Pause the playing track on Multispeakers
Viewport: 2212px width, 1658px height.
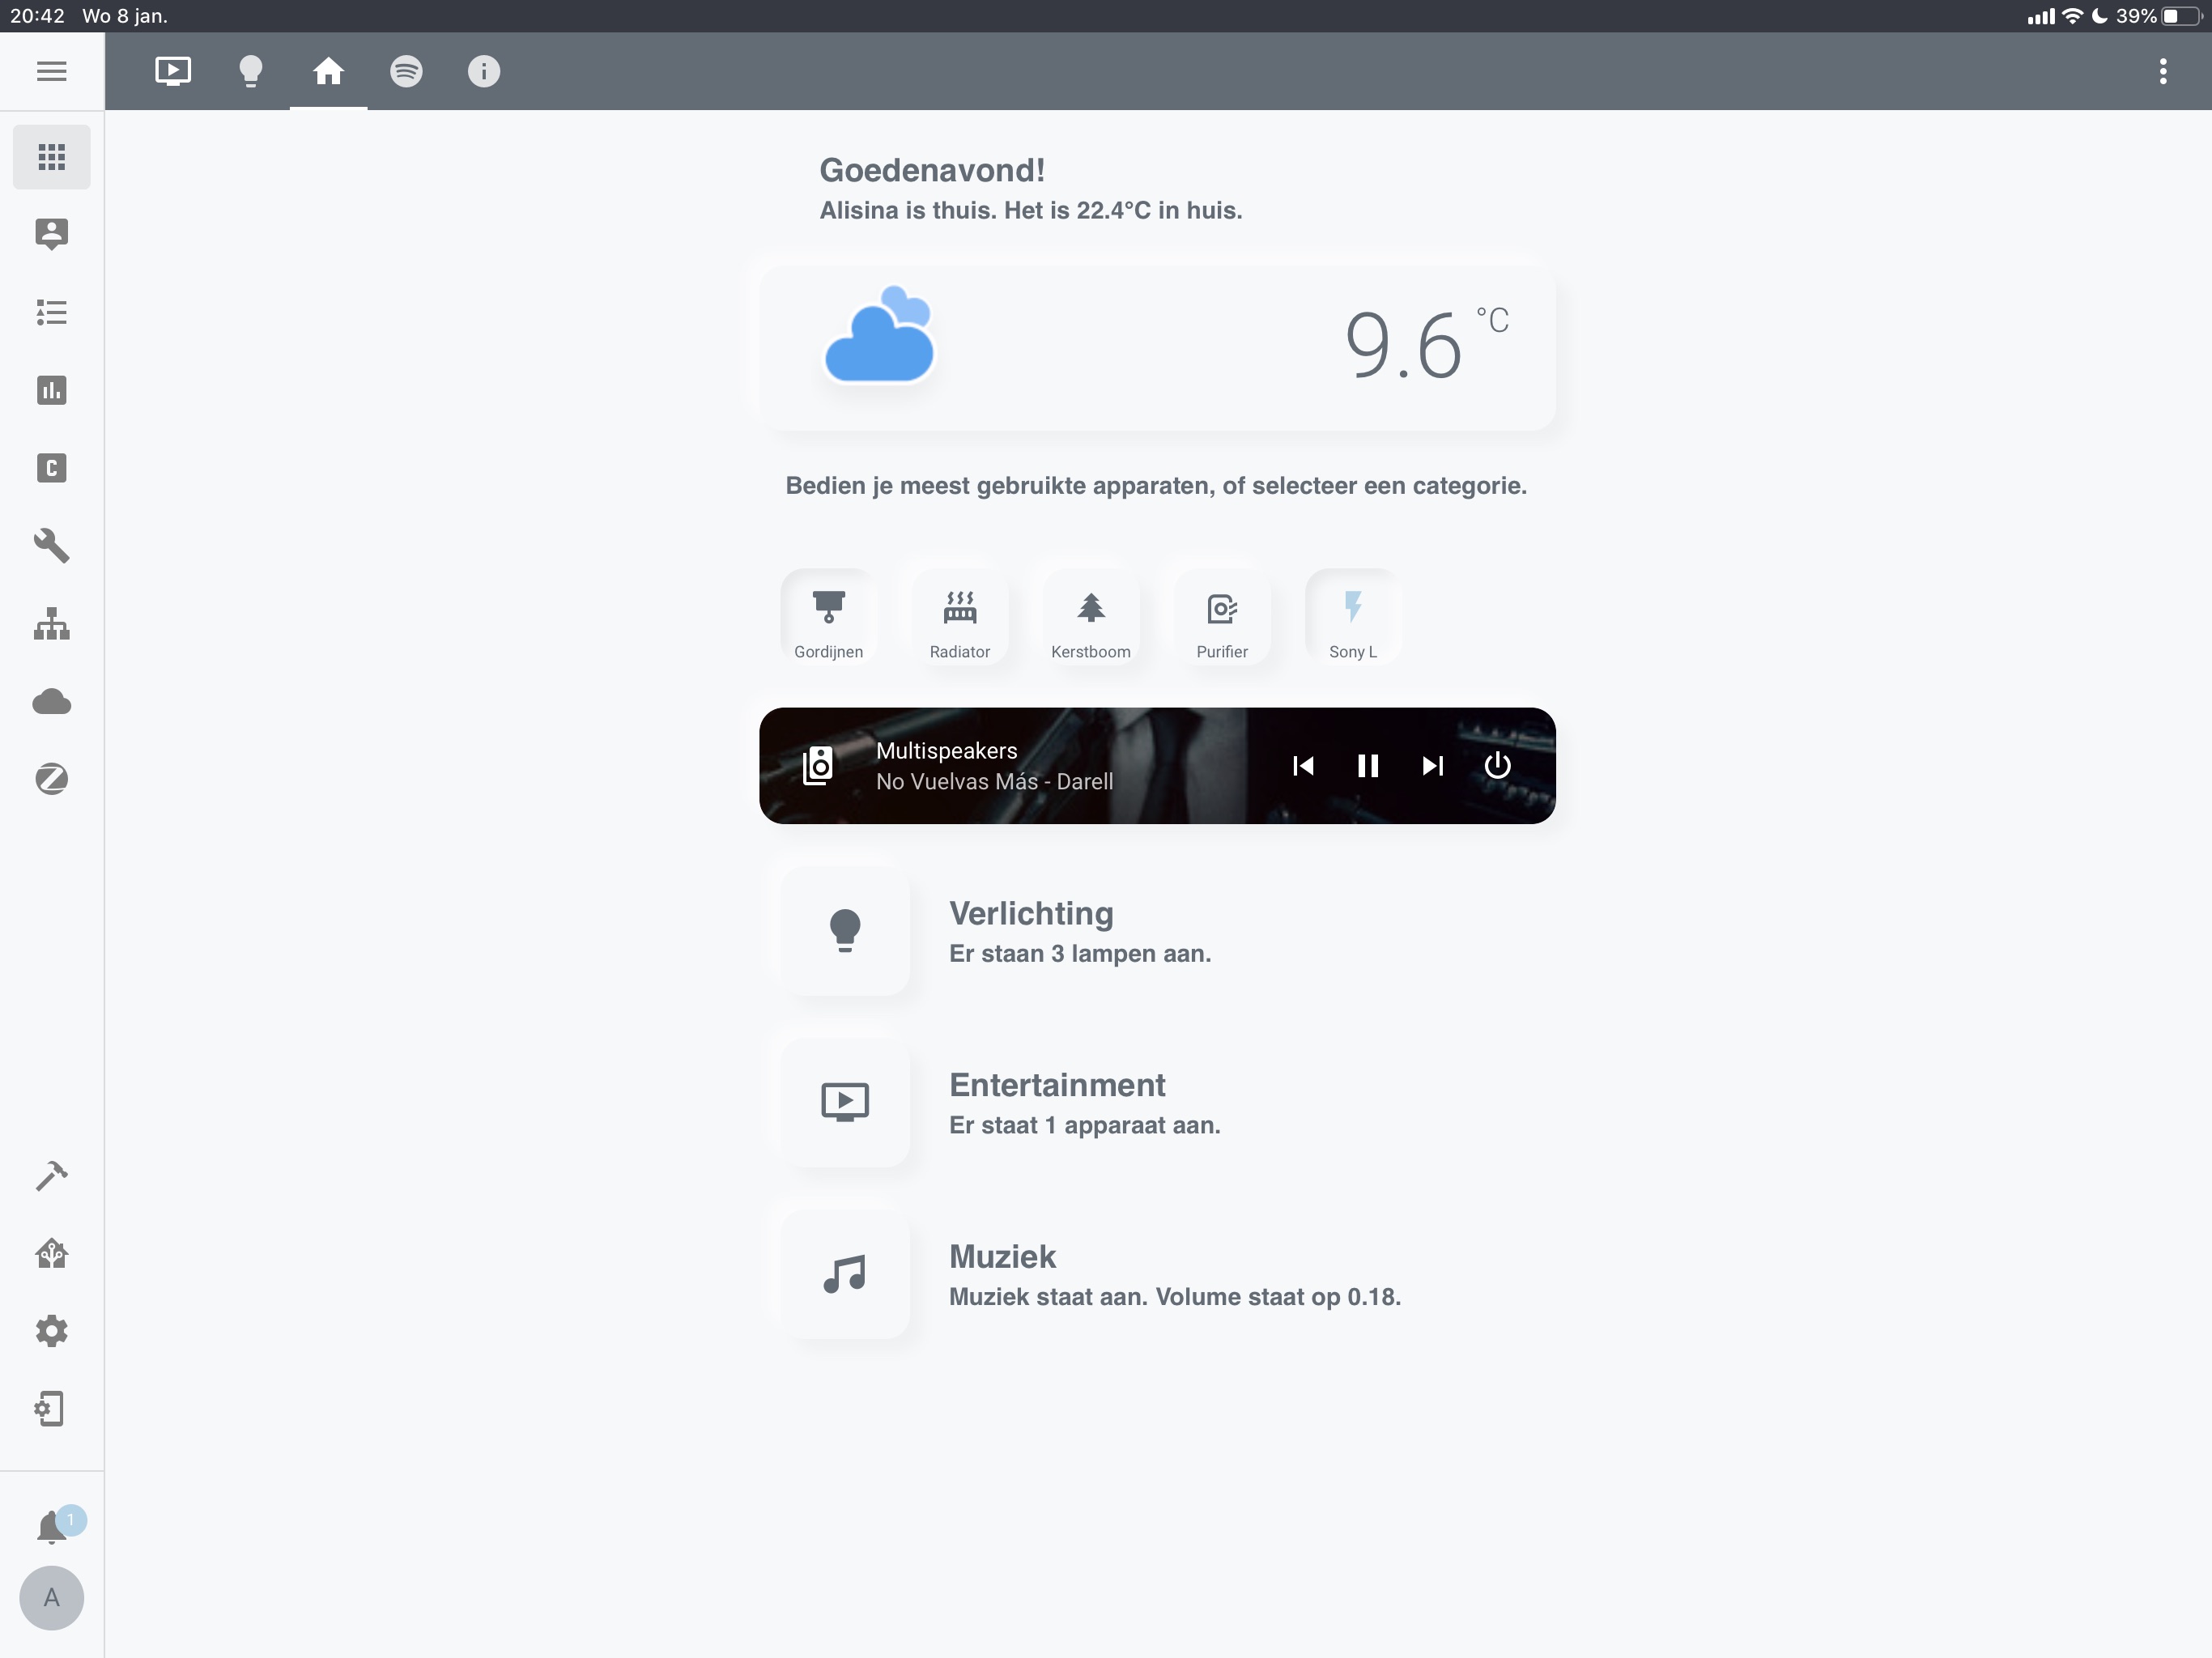[x=1368, y=766]
